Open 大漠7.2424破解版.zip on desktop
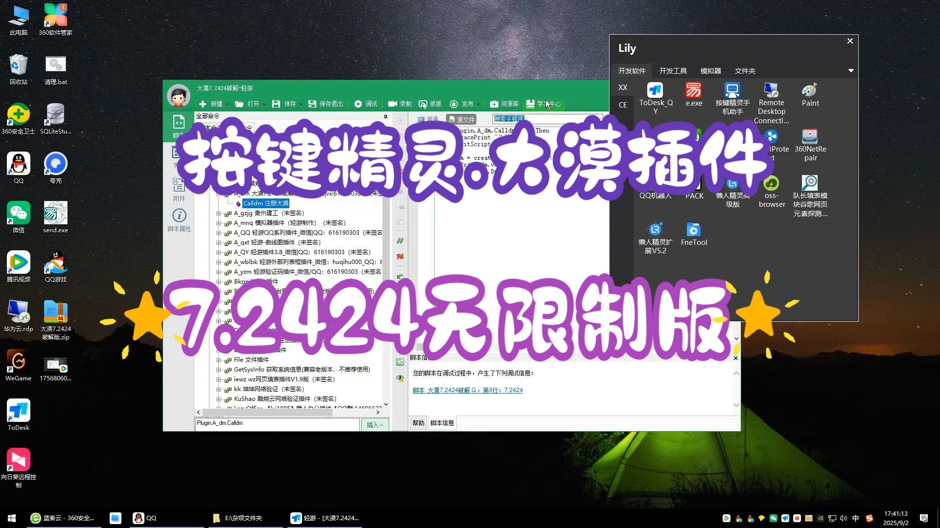The image size is (940, 528). [x=55, y=320]
